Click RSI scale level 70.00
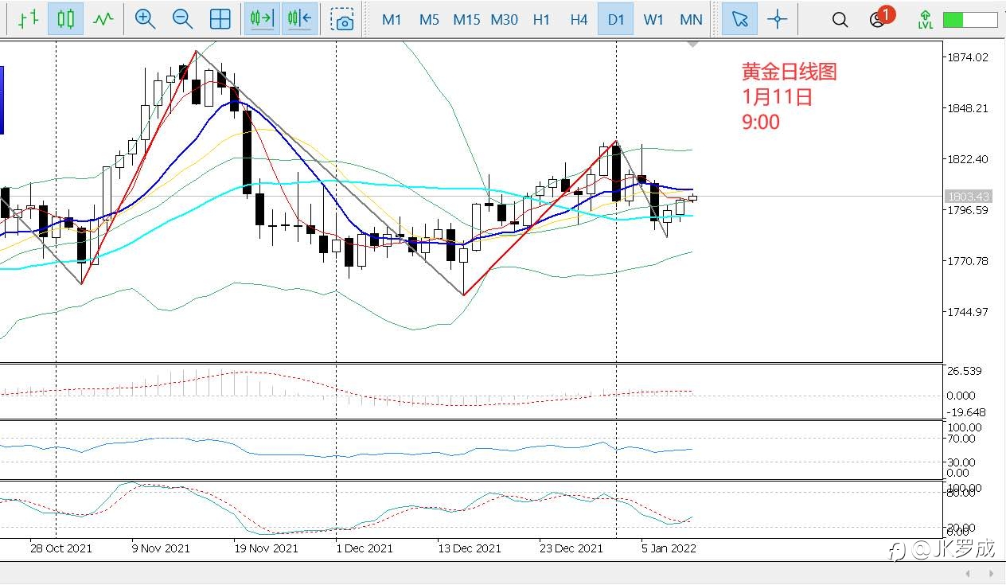The height and width of the screenshot is (585, 1006). (961, 439)
